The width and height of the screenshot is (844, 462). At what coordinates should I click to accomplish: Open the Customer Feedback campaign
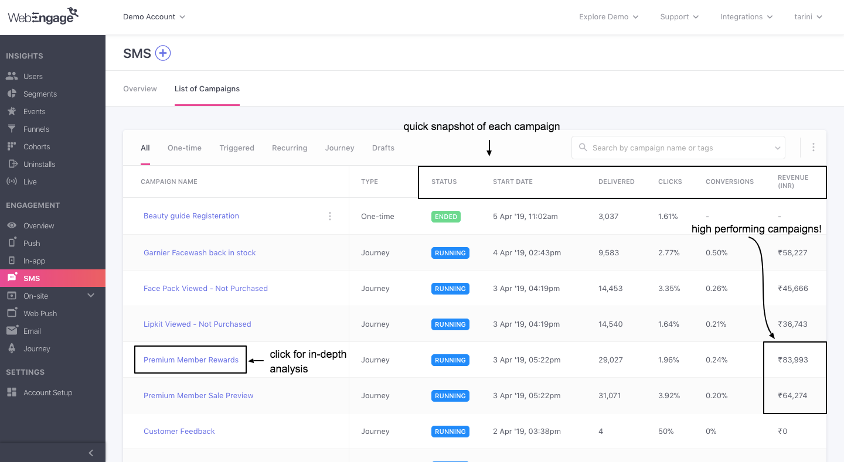pos(179,431)
